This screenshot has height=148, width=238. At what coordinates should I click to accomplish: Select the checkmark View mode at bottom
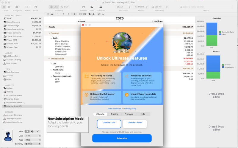[x=38, y=131]
